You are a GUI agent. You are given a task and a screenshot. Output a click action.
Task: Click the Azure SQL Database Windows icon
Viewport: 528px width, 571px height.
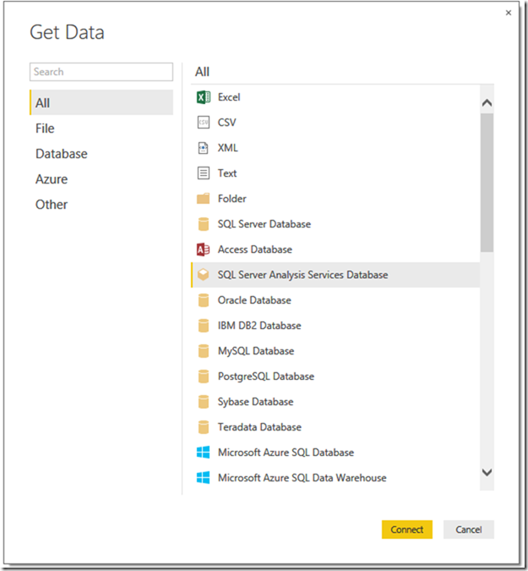click(x=204, y=453)
